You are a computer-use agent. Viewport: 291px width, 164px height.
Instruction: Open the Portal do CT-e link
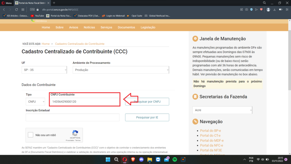(210, 136)
